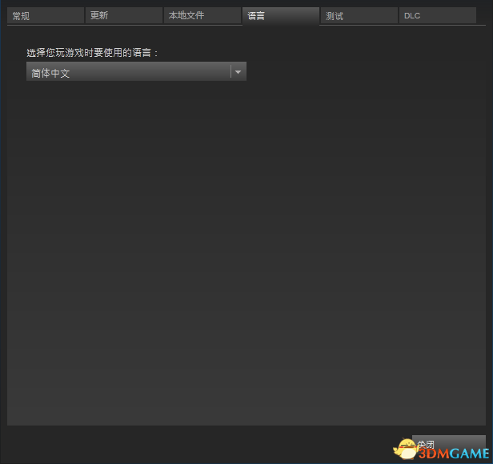The image size is (493, 464).
Task: Select the 本地文件 tab
Action: click(201, 16)
